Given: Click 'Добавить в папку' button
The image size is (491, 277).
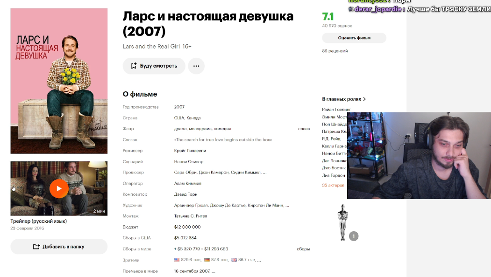Looking at the screenshot, I should click(59, 247).
